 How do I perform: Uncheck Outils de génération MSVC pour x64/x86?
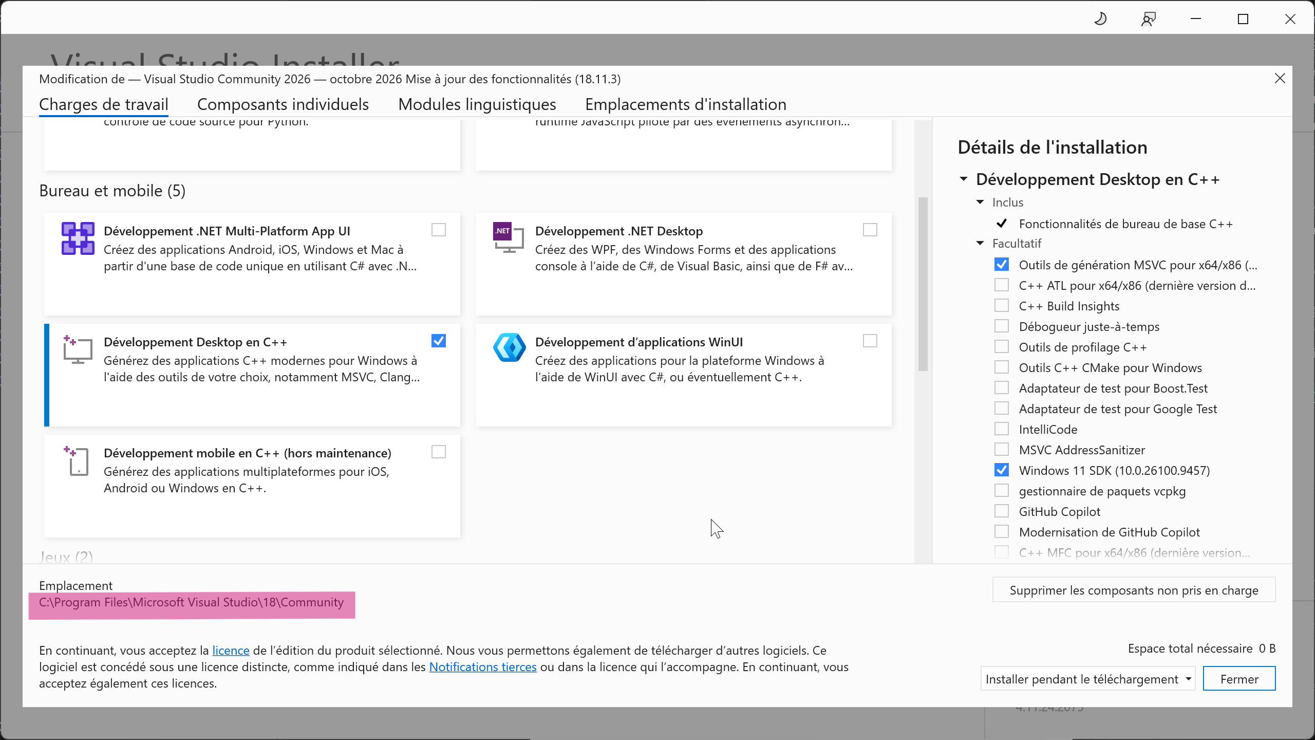(x=1002, y=265)
